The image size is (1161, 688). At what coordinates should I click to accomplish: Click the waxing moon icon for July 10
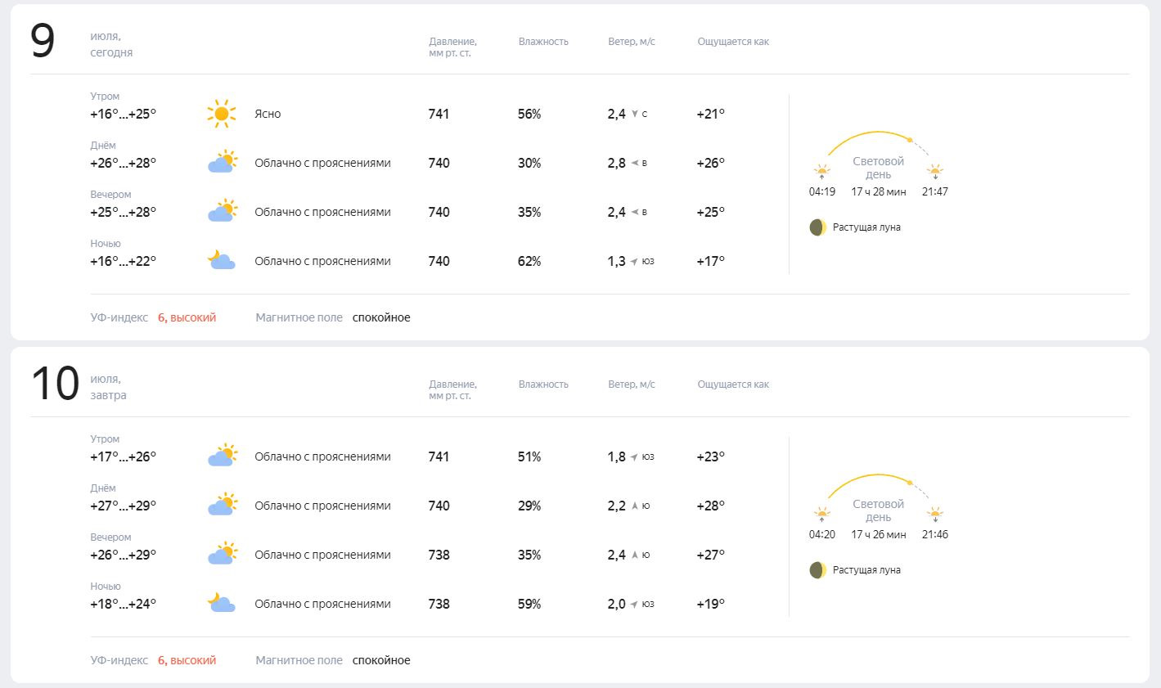click(817, 570)
